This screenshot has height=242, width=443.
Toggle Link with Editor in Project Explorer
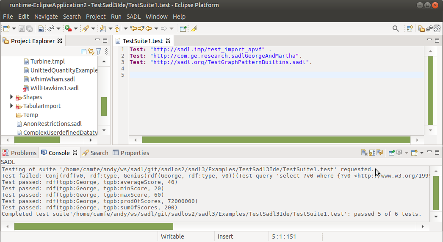(x=91, y=51)
